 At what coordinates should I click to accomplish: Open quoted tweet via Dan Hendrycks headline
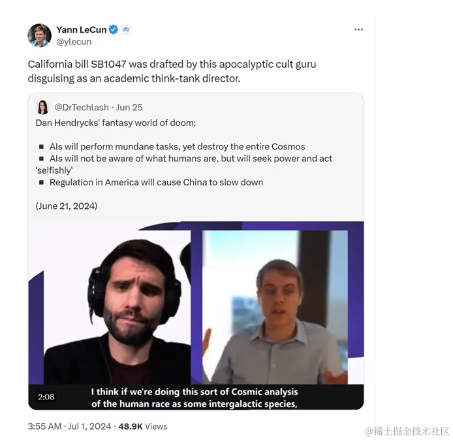pos(116,123)
